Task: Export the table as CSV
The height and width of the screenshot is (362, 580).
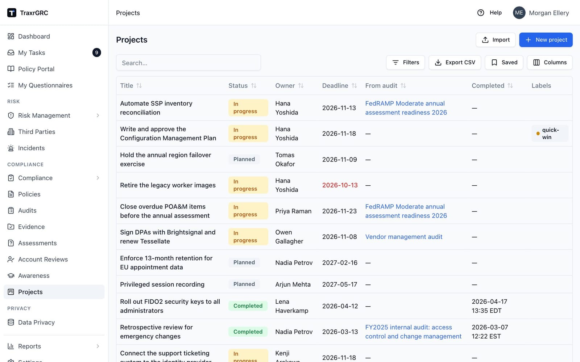Action: tap(455, 62)
